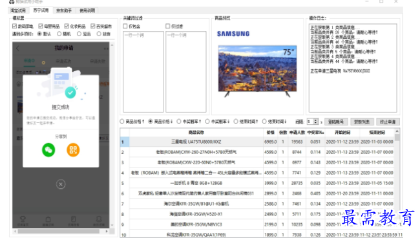Switch to the 京东助手 tab
The height and width of the screenshot is (238, 420).
click(x=64, y=10)
